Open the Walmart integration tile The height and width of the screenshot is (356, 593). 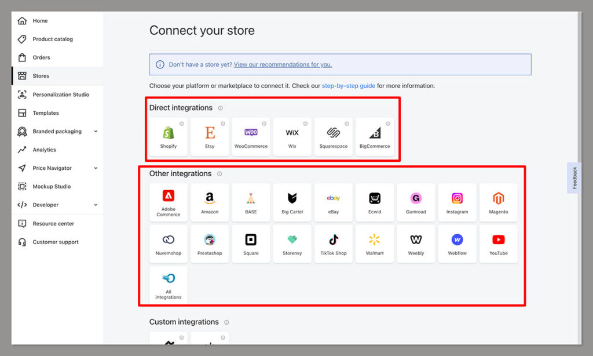coord(375,244)
